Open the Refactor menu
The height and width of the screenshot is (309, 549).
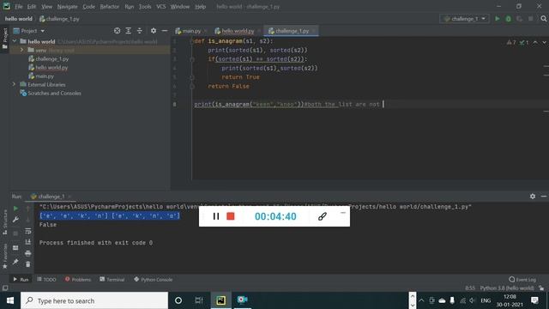tap(109, 7)
